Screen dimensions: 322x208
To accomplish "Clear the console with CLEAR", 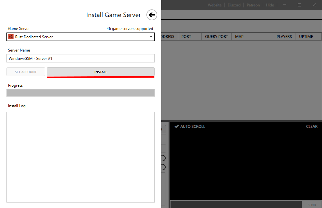I will tap(312, 127).
